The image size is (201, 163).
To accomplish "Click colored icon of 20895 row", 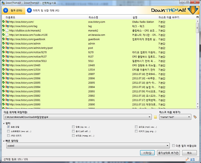I will (x=7, y=83).
